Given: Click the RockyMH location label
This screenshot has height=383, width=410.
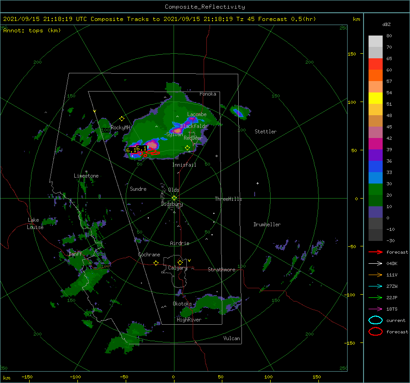Looking at the screenshot, I should coord(120,128).
